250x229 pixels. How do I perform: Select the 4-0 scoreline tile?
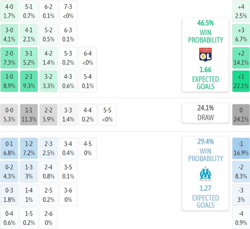[9, 11]
